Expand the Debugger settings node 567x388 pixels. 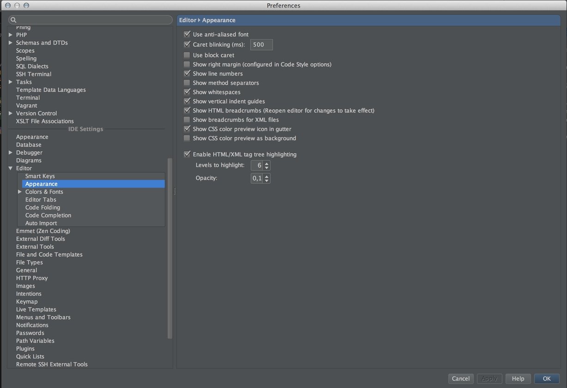click(x=11, y=153)
